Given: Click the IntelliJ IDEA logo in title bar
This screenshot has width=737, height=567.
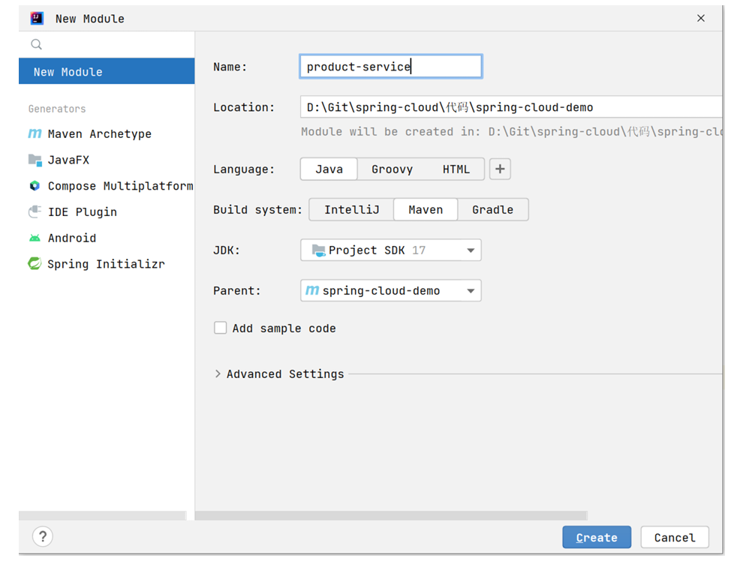Looking at the screenshot, I should (x=37, y=18).
